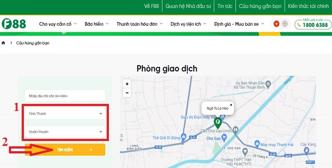
Task: Click Máy may Thanh Hải shop pin
Action: (x=257, y=143)
